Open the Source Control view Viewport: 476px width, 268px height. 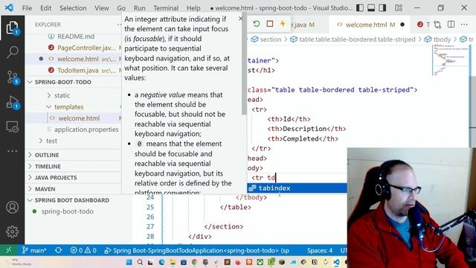coord(12,77)
